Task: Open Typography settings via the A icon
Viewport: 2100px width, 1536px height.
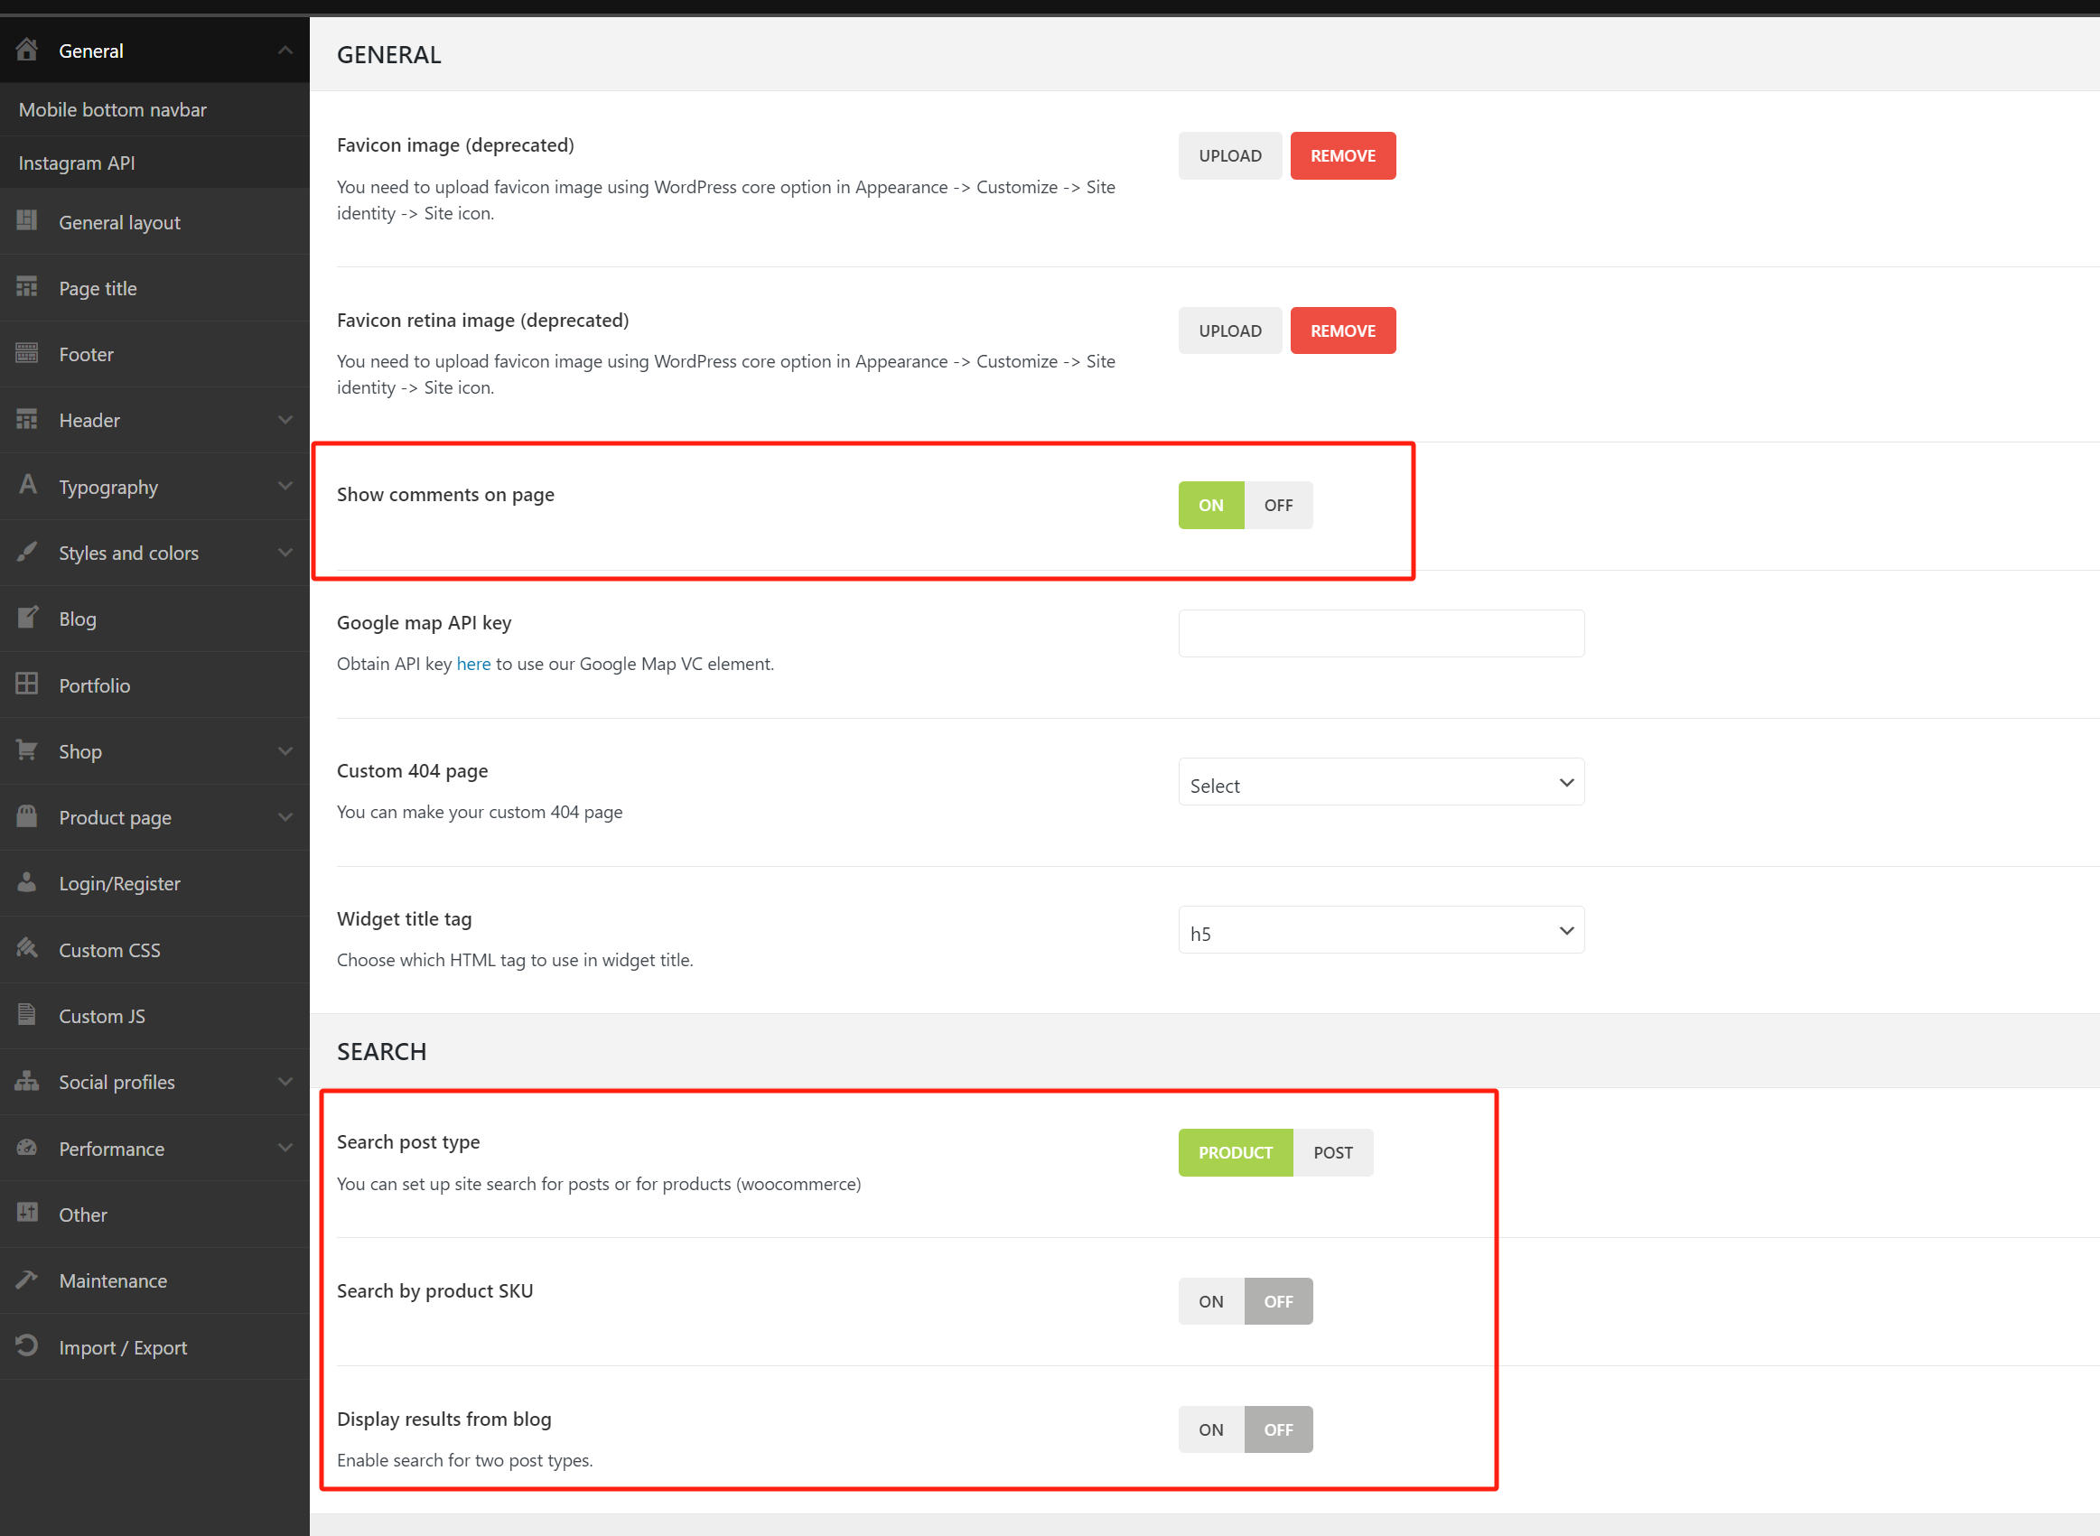Action: pyautogui.click(x=27, y=487)
